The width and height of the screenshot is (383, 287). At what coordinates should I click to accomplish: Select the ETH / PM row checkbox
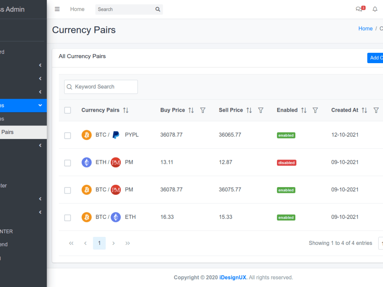coord(68,163)
